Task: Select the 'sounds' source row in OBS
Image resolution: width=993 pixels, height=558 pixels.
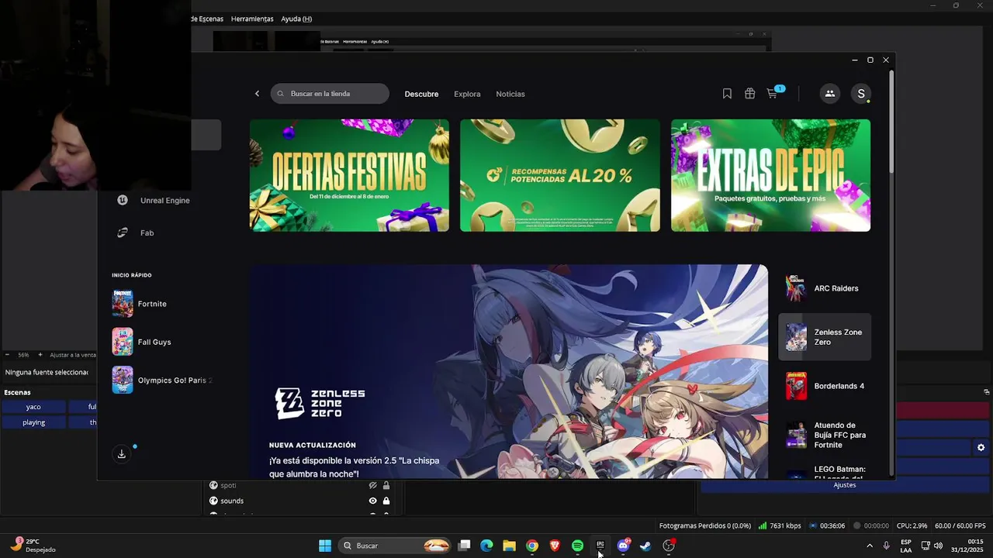Action: coord(299,501)
